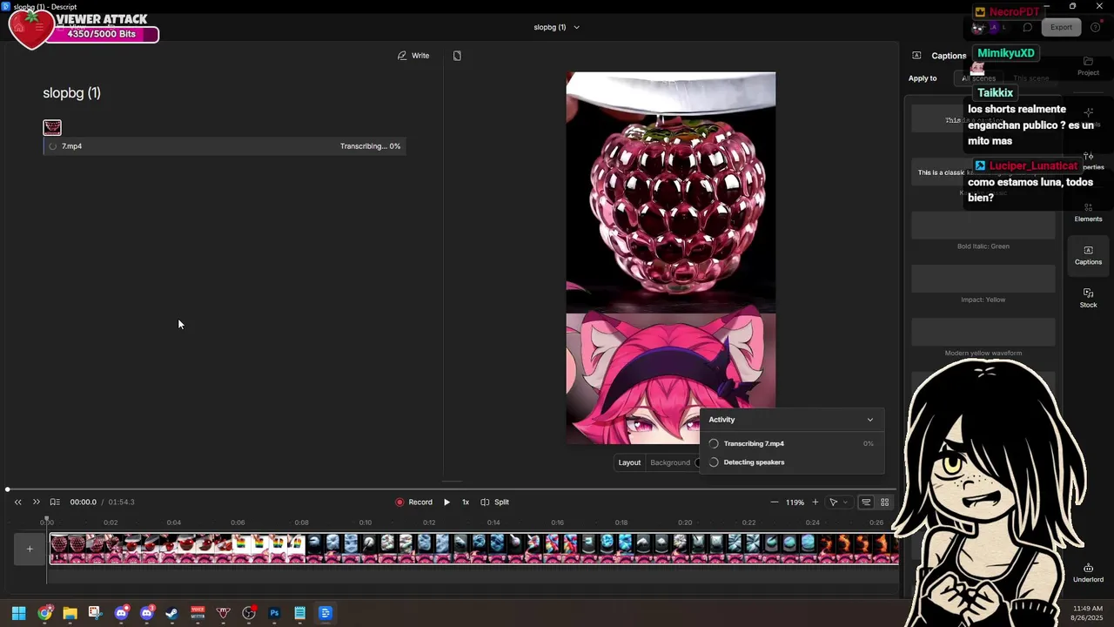
Task: Click the Transcribing... 0% status text
Action: (370, 146)
